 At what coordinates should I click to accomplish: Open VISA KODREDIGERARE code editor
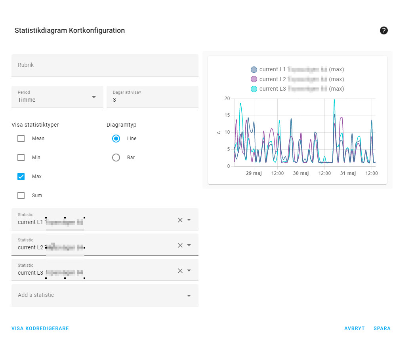(x=40, y=329)
